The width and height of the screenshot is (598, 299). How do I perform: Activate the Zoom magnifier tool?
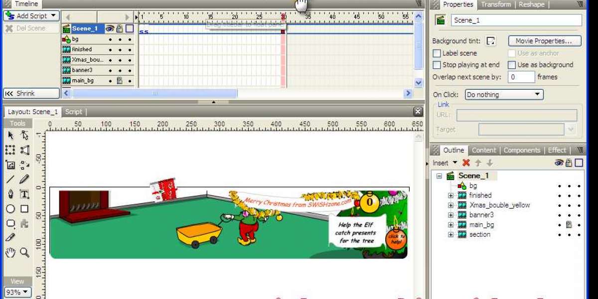[x=24, y=253]
